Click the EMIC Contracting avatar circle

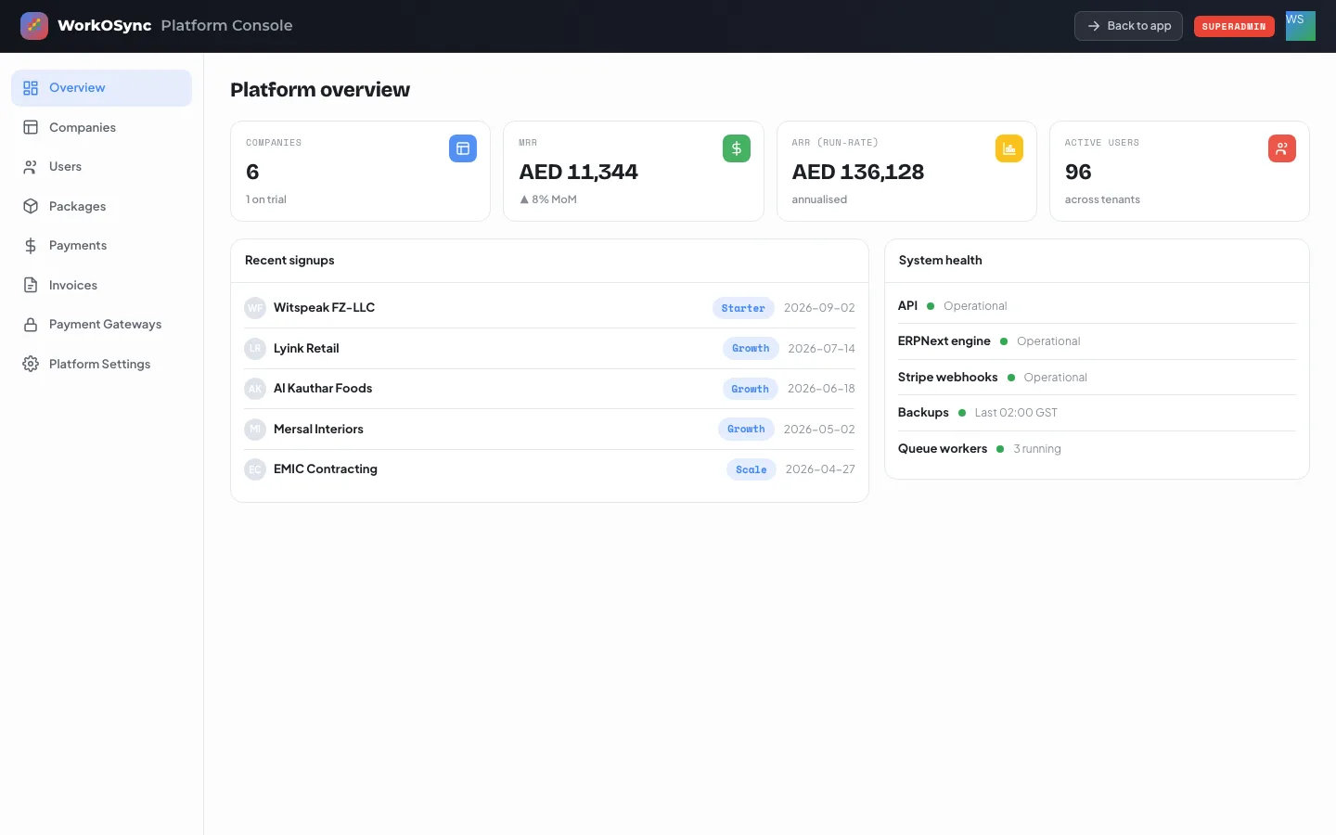pos(255,469)
